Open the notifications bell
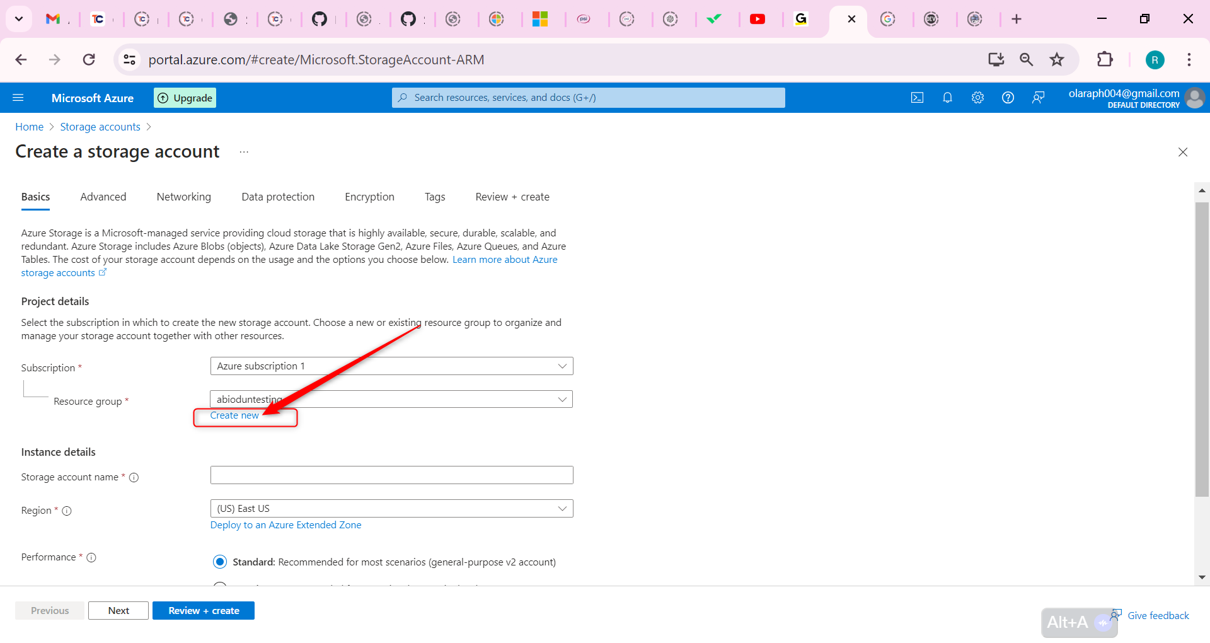 [947, 98]
